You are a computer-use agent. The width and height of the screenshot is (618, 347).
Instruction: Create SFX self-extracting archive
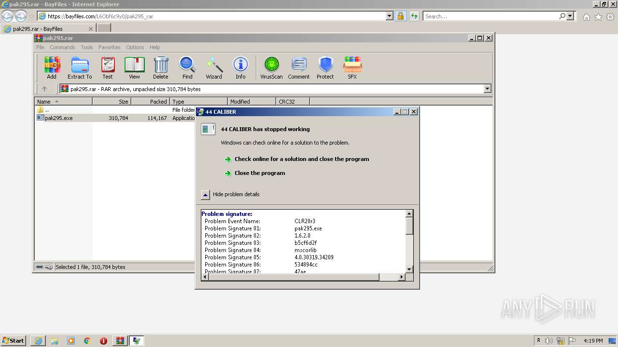[x=352, y=67]
